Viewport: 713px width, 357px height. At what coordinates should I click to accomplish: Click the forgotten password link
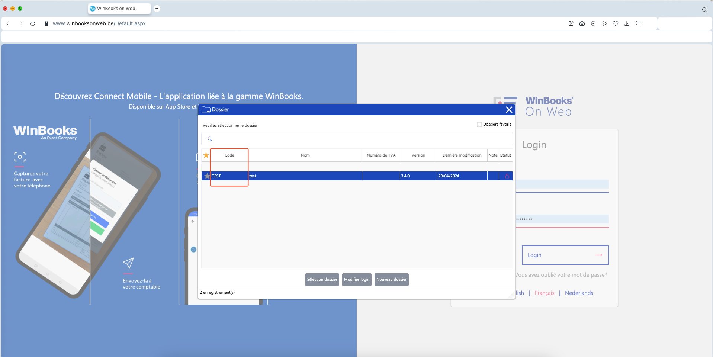pos(561,275)
